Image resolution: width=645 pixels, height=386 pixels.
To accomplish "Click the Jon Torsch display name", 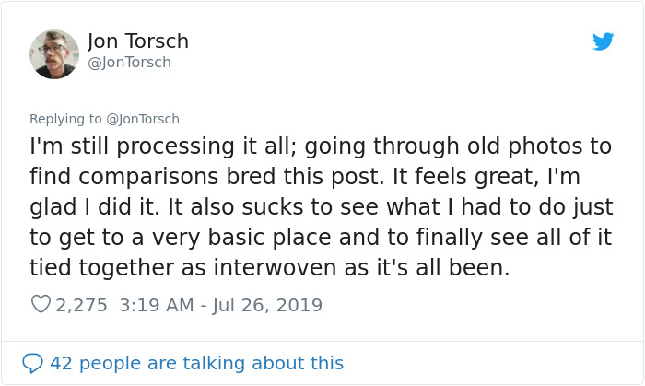I will click(137, 41).
